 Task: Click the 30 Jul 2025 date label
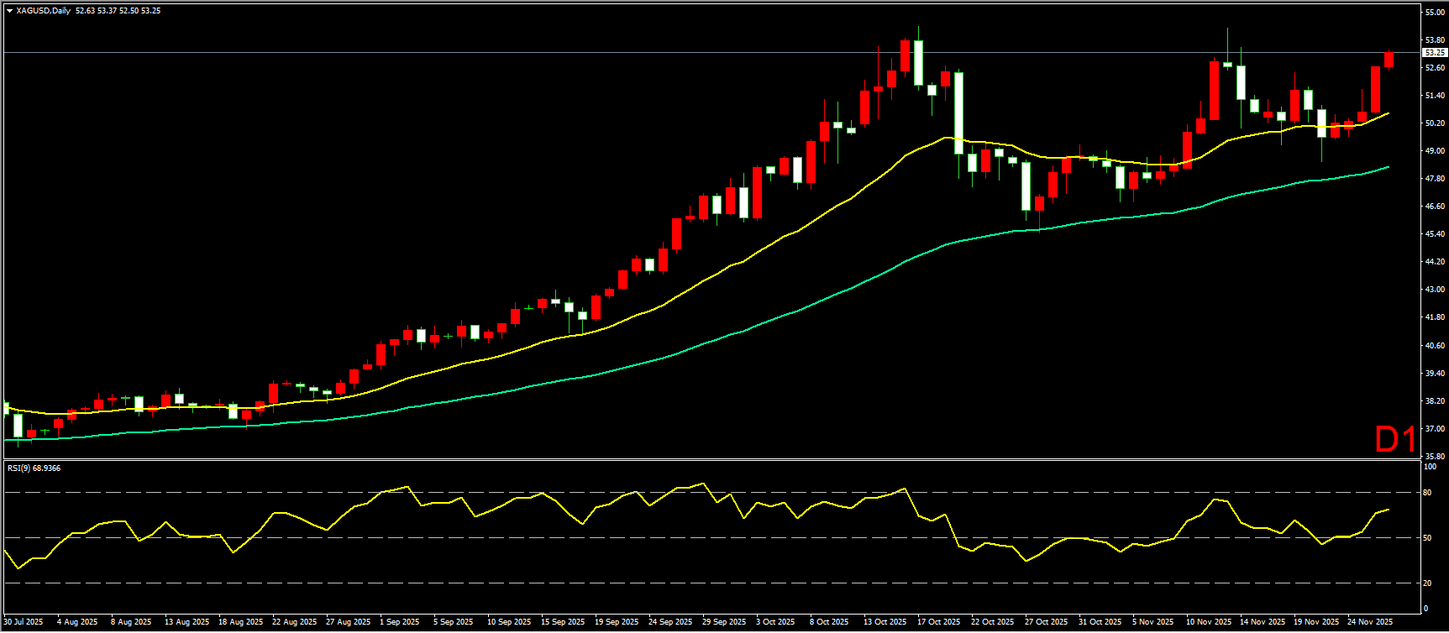click(24, 622)
